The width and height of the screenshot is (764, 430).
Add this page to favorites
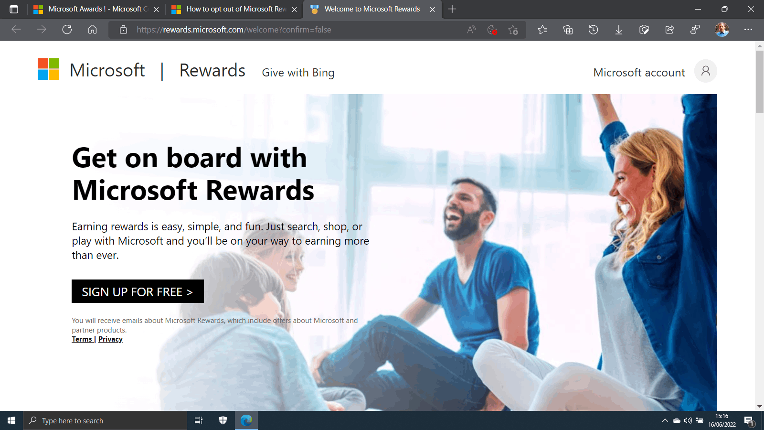[x=513, y=30]
